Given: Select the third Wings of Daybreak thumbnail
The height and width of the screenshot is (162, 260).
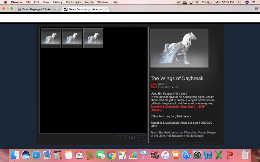Looking at the screenshot, I should point(93,38).
